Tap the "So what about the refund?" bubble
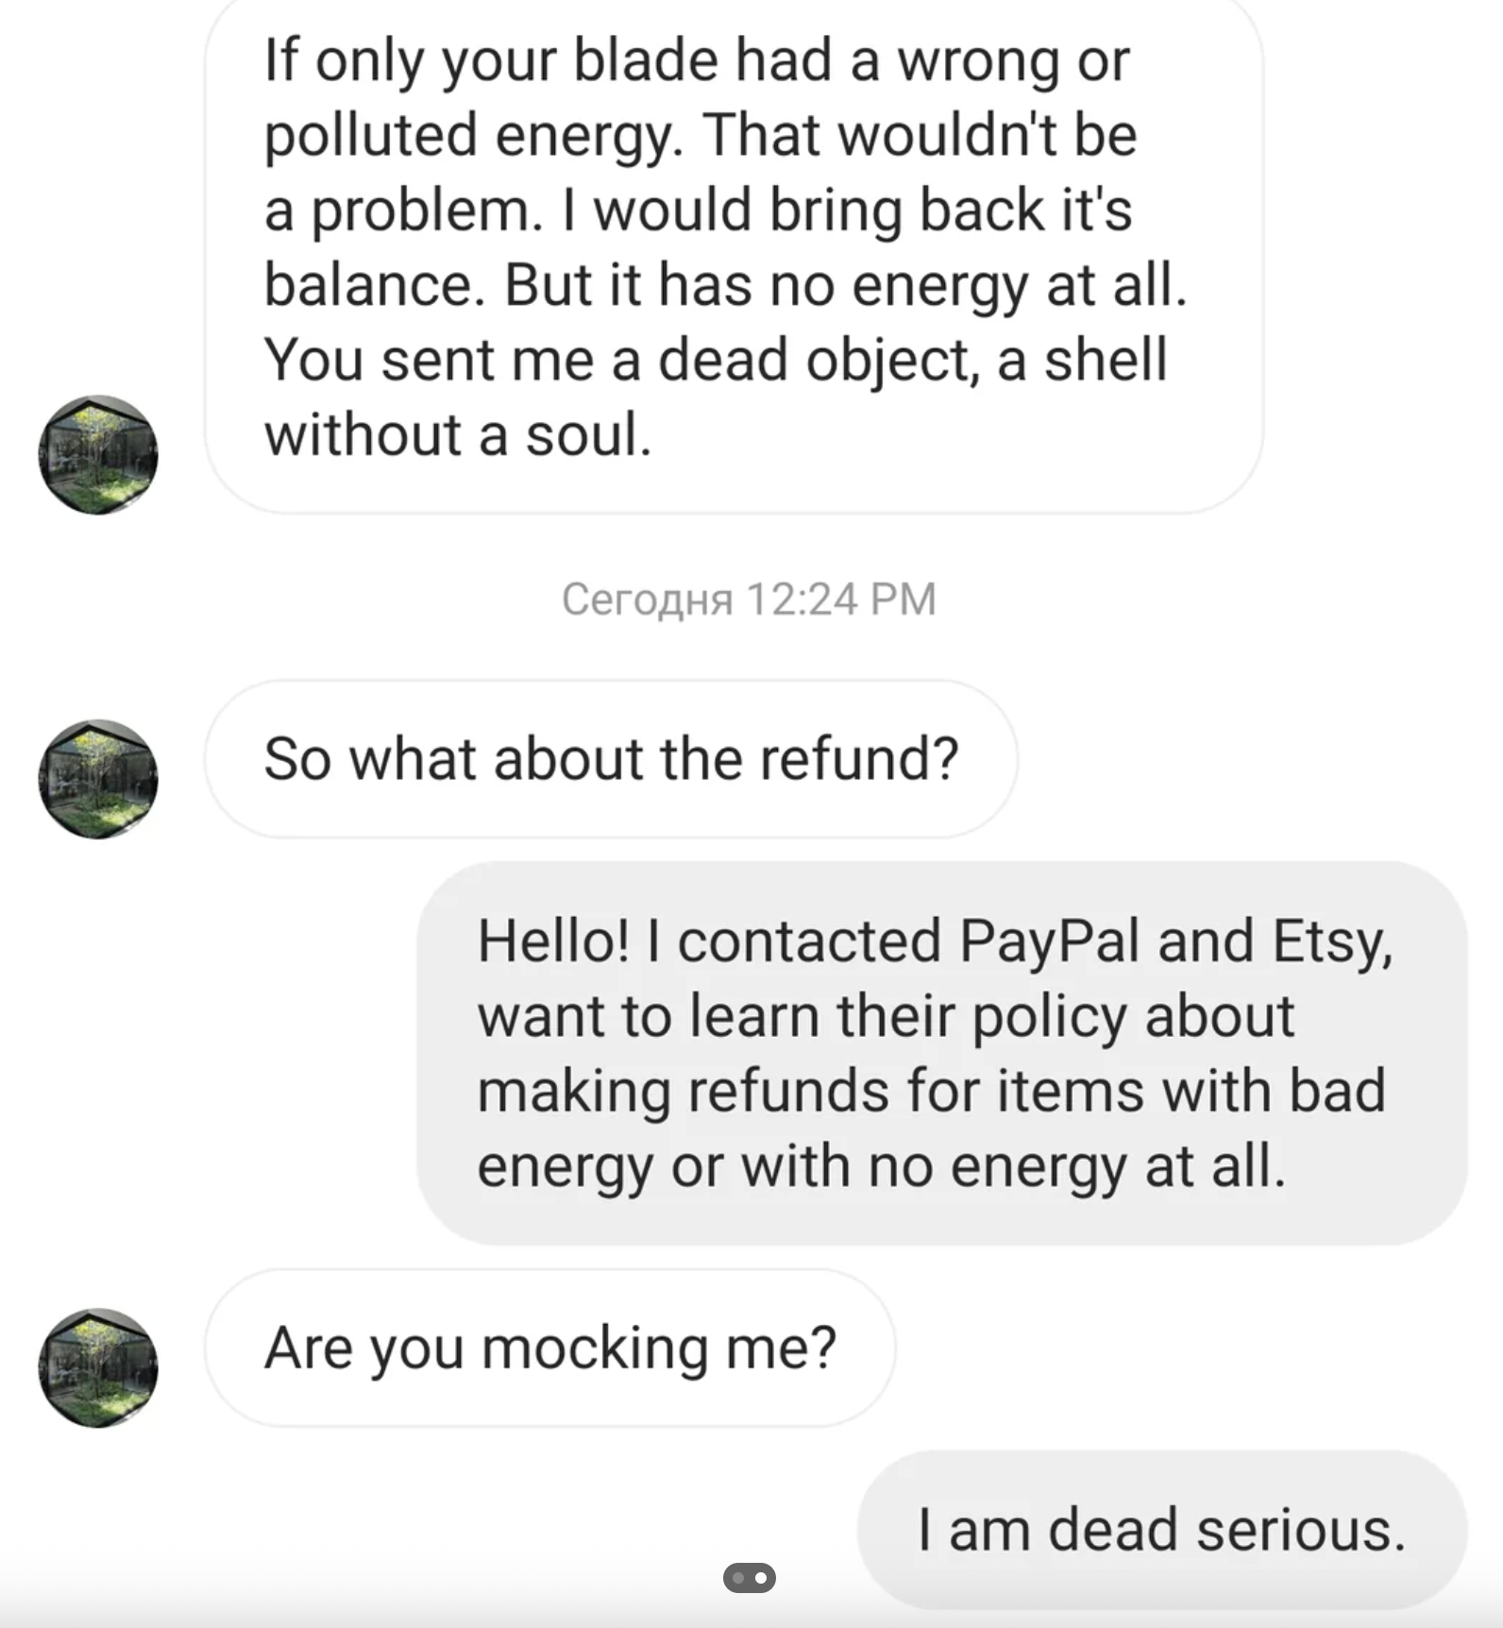Viewport: 1503px width, 1628px height. (x=611, y=758)
